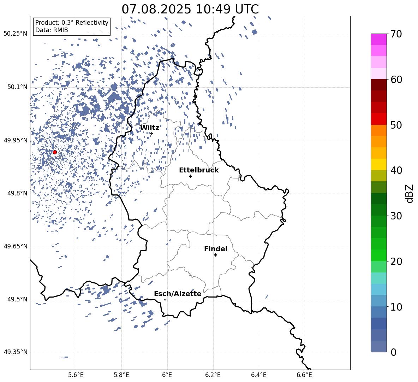Screen dimensions: 418x382
Task: Click the Data: RMIB text
Action: 52,30
